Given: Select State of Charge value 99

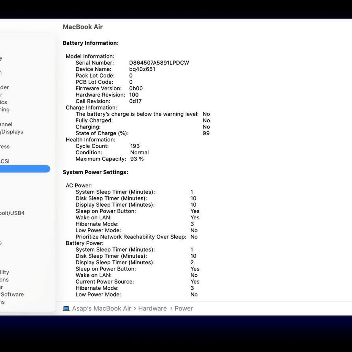Looking at the screenshot, I should 206,133.
